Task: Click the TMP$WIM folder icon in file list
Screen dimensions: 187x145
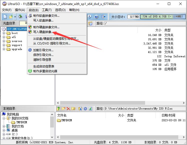Action: 59,120
